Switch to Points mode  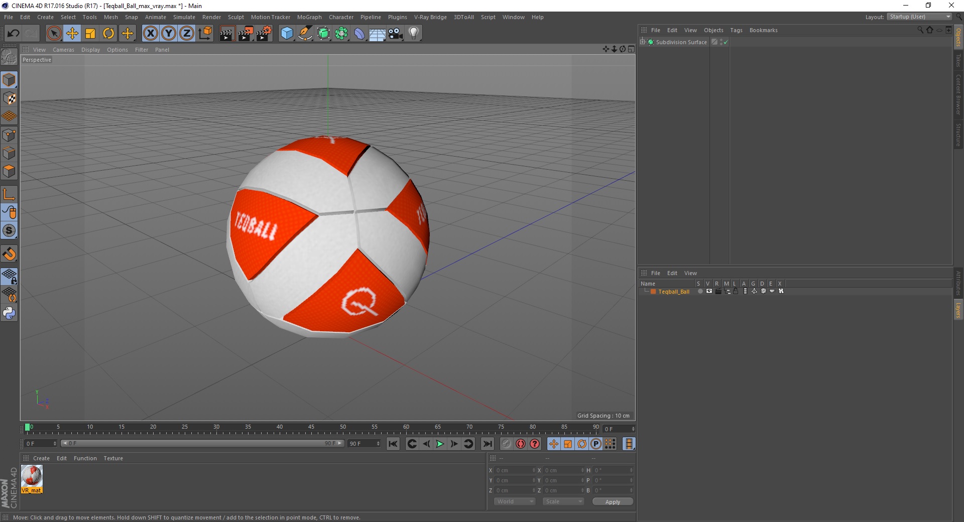[x=9, y=135]
